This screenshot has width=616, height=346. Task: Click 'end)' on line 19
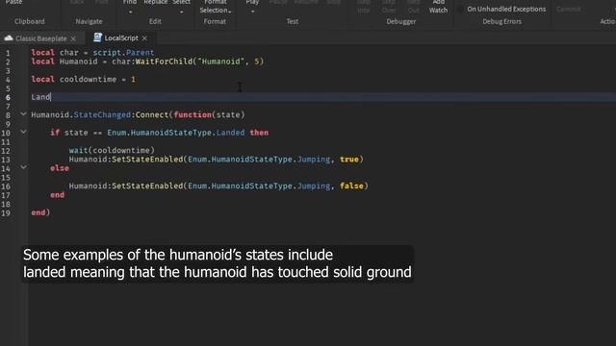pyautogui.click(x=40, y=212)
